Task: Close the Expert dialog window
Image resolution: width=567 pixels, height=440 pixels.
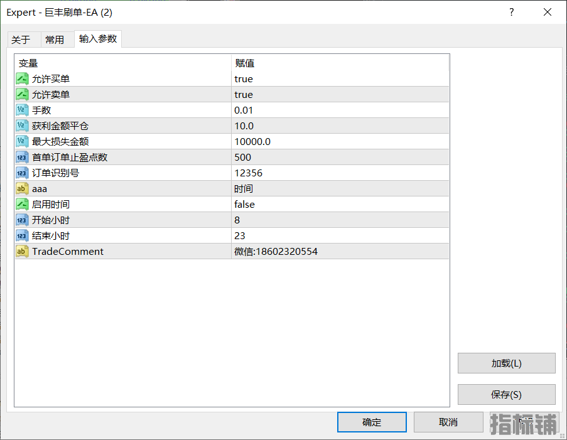Action: [548, 13]
